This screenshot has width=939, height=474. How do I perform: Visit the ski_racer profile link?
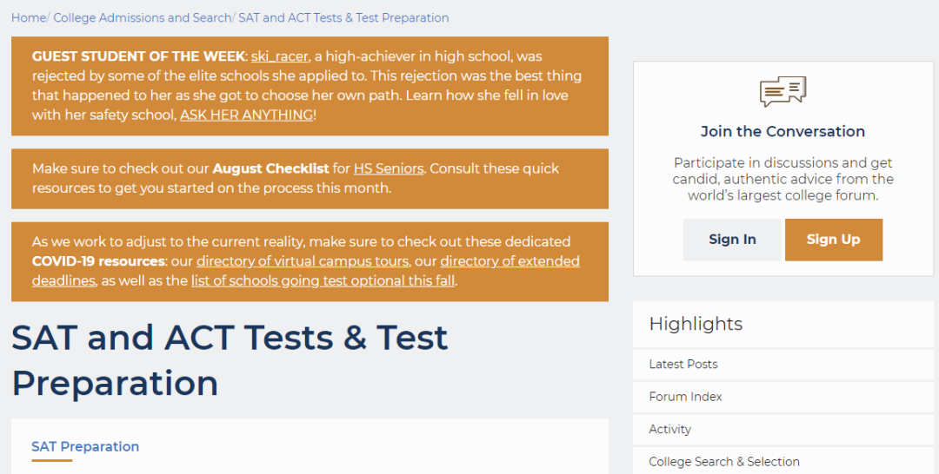point(279,56)
